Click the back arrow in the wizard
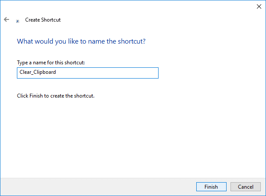This screenshot has width=266, height=196. 6,20
